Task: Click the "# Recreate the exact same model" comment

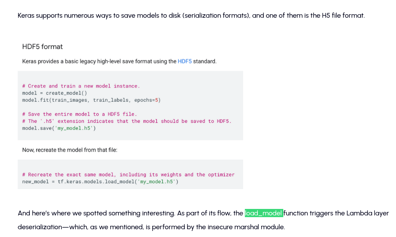Action: 128,174
